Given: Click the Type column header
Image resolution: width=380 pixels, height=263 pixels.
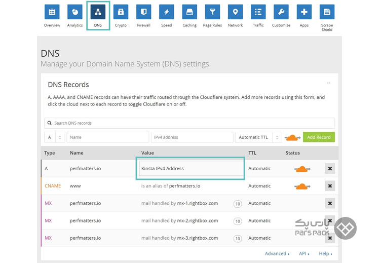Looking at the screenshot, I should click(x=50, y=153).
